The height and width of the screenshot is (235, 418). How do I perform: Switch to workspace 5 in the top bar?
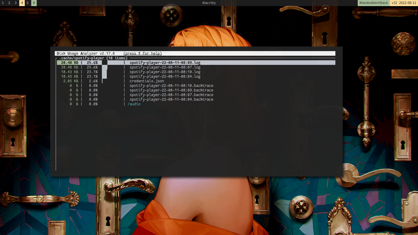[x=28, y=3]
